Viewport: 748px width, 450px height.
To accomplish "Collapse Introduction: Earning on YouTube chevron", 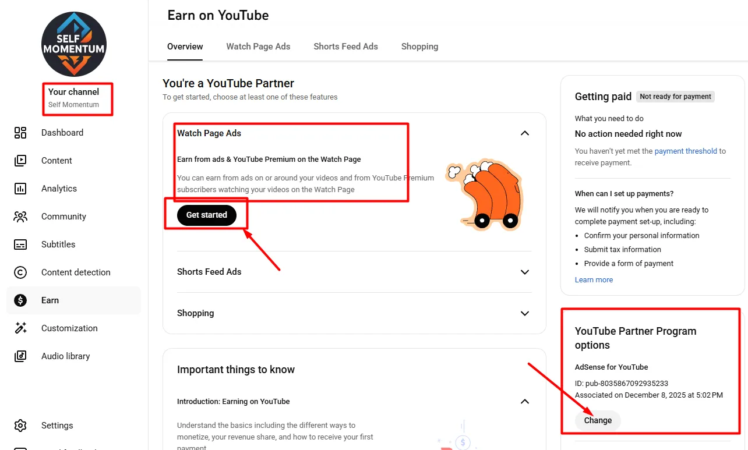I will pyautogui.click(x=525, y=401).
